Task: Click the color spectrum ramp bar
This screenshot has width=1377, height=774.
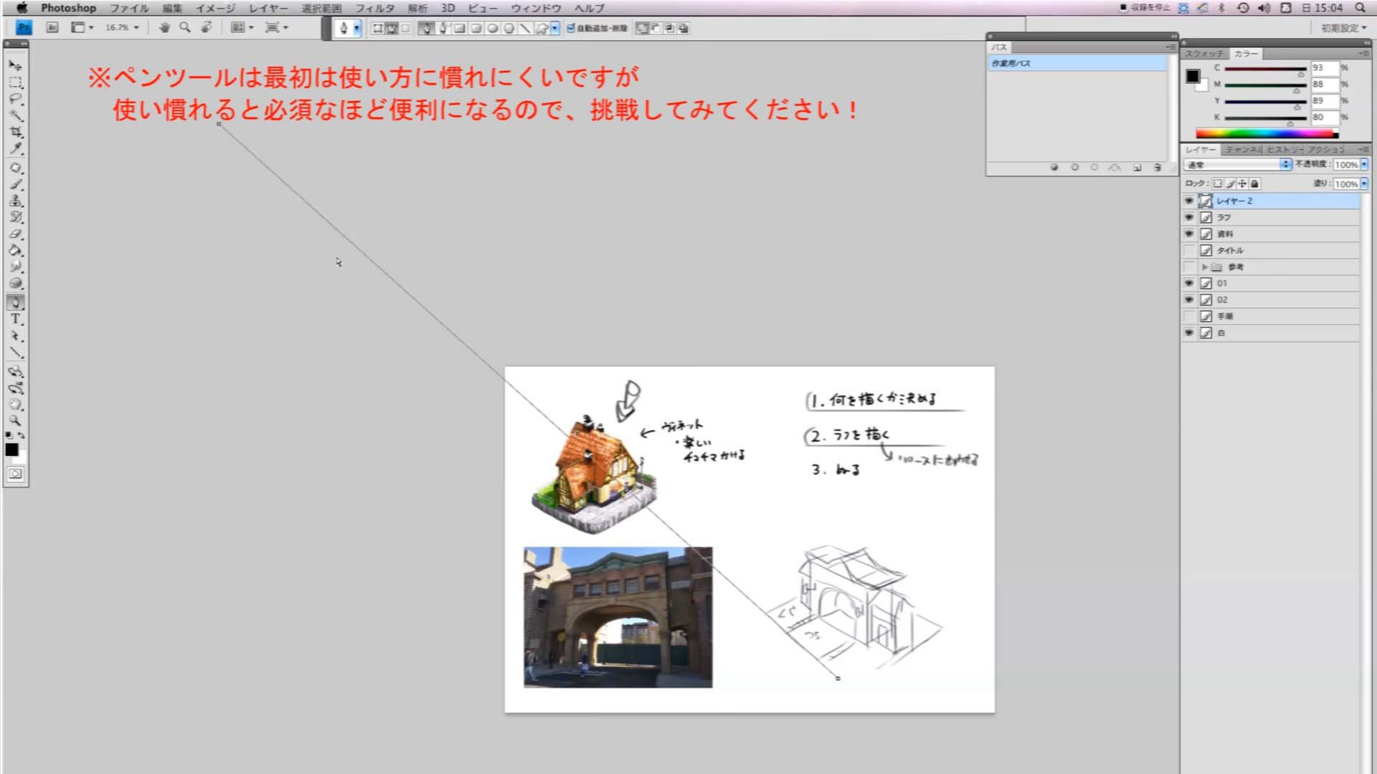Action: point(1267,133)
